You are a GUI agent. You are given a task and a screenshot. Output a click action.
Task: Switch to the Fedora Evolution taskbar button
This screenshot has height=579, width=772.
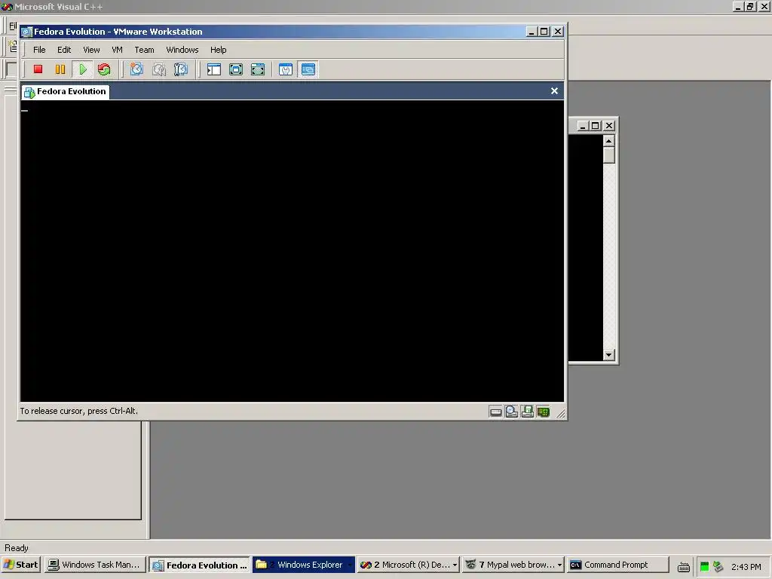click(199, 565)
